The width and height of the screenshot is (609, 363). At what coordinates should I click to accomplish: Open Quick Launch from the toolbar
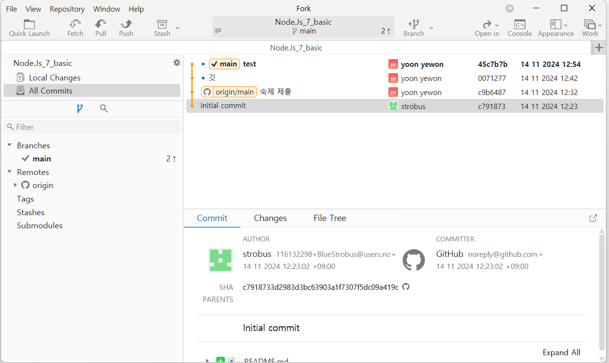tap(29, 28)
